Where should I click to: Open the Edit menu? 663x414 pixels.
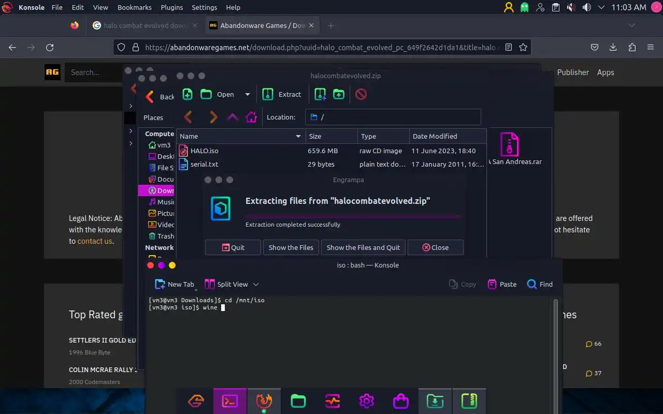tap(78, 7)
